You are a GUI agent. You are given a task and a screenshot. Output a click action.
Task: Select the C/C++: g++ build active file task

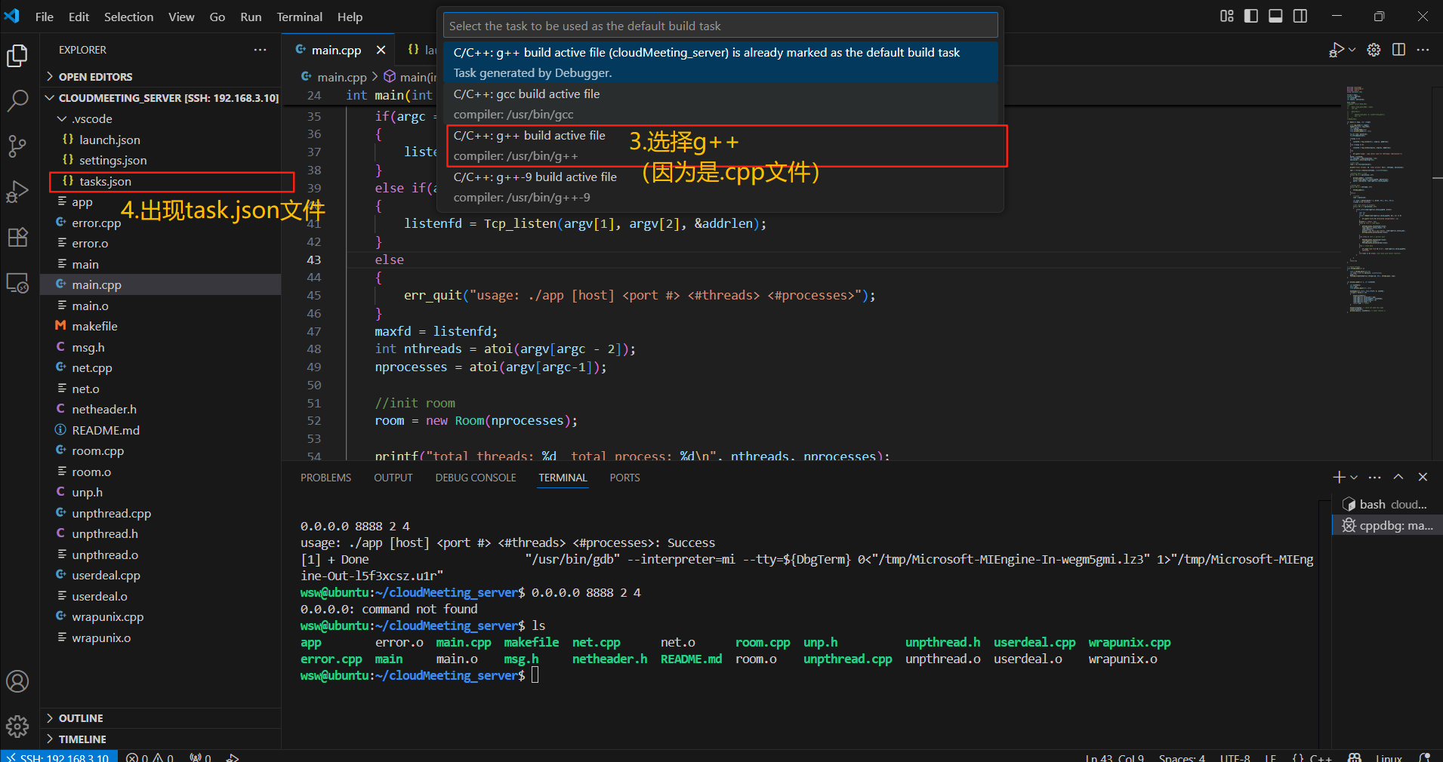click(x=529, y=145)
